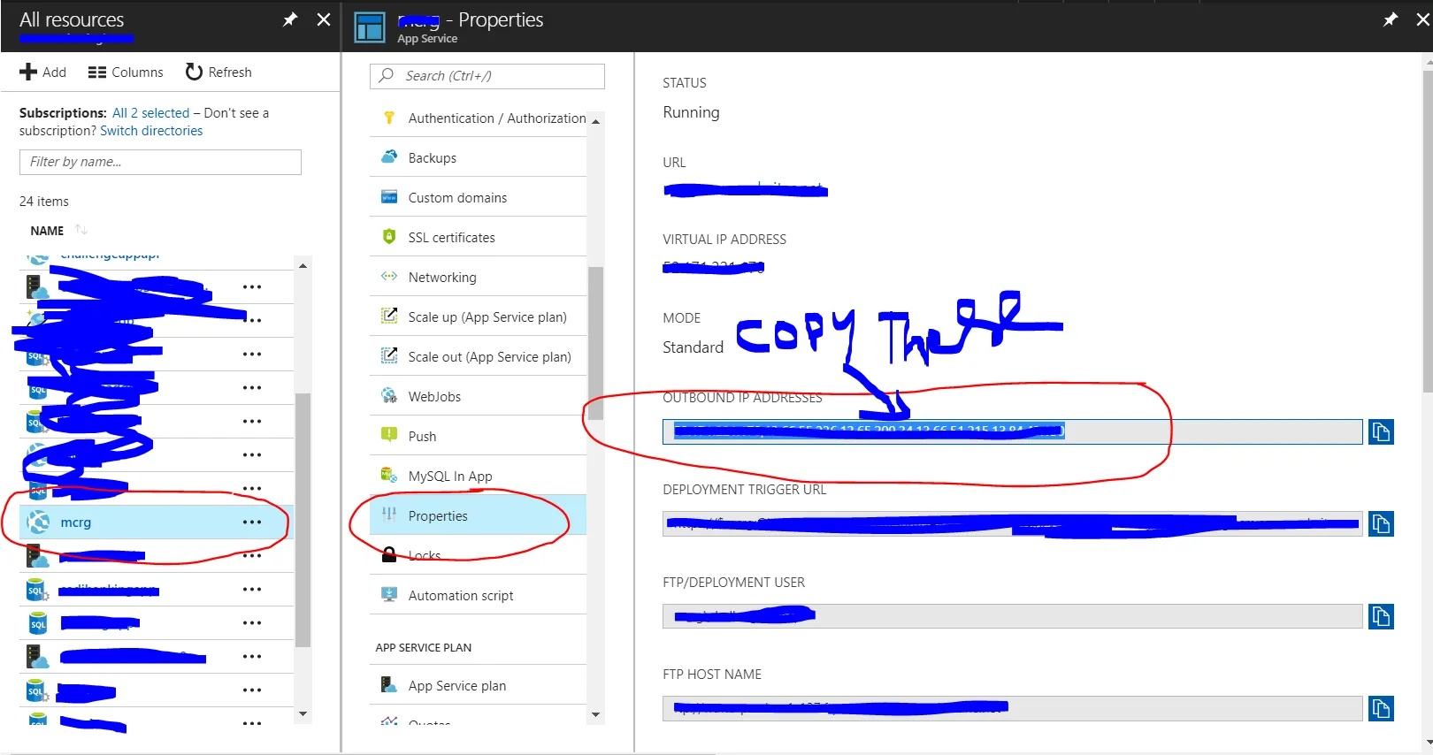Click the mcrg app service icon
The width and height of the screenshot is (1433, 755).
38,522
